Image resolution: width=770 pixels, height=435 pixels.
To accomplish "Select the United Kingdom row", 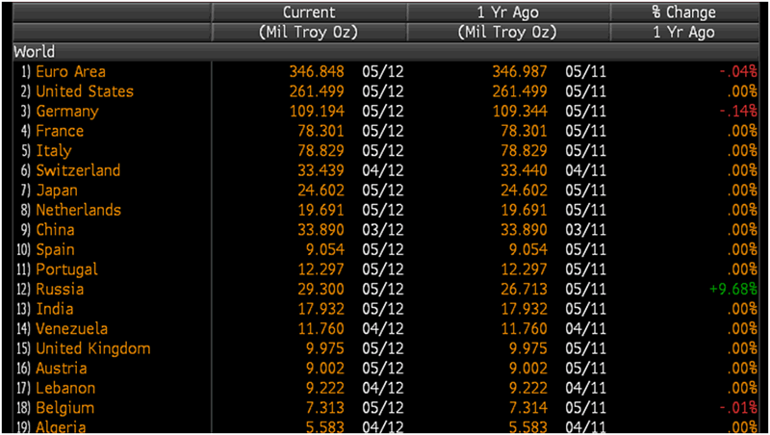I will point(92,348).
